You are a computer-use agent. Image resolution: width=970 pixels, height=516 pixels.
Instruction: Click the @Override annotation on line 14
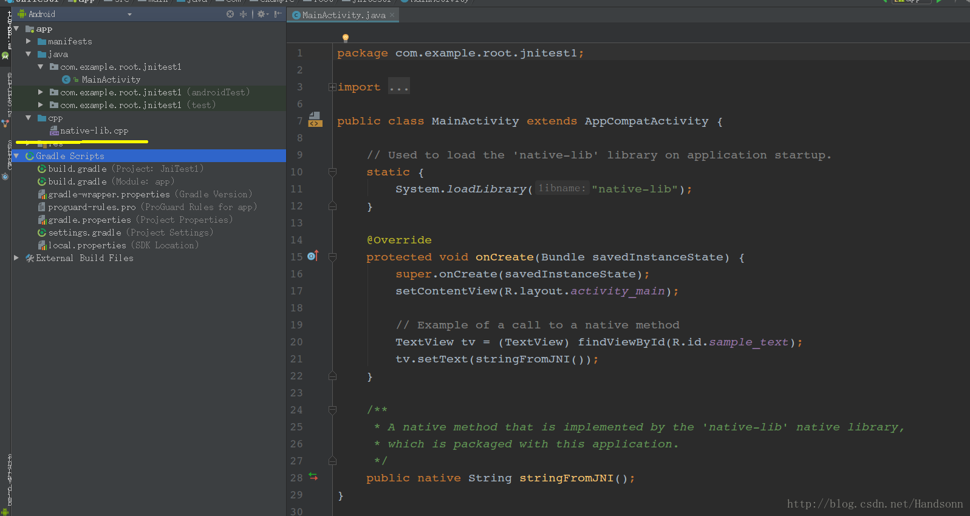[x=399, y=240]
